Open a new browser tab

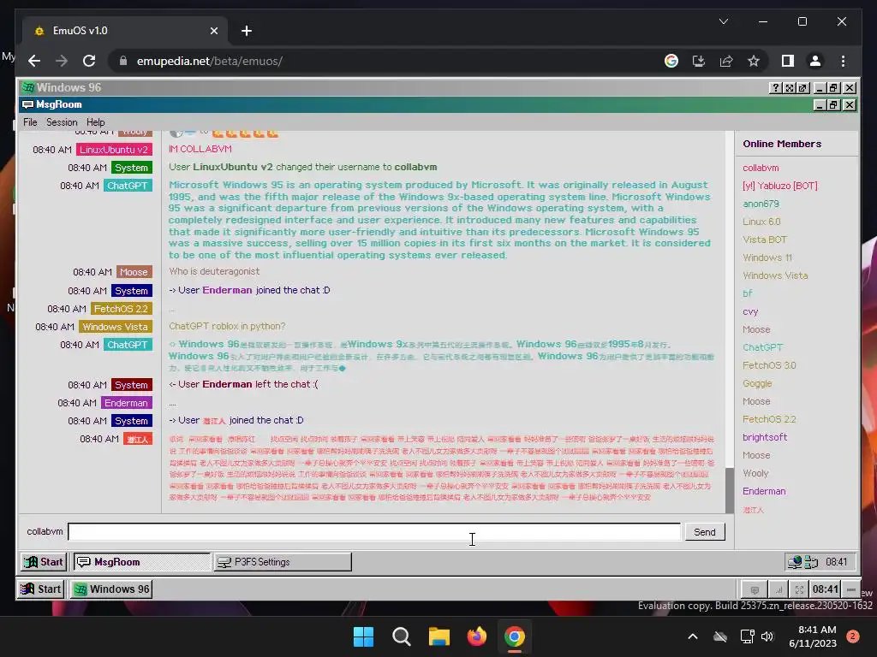246,31
